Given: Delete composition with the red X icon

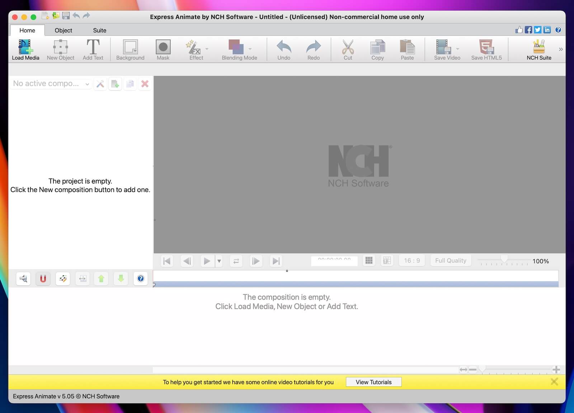Looking at the screenshot, I should [145, 84].
